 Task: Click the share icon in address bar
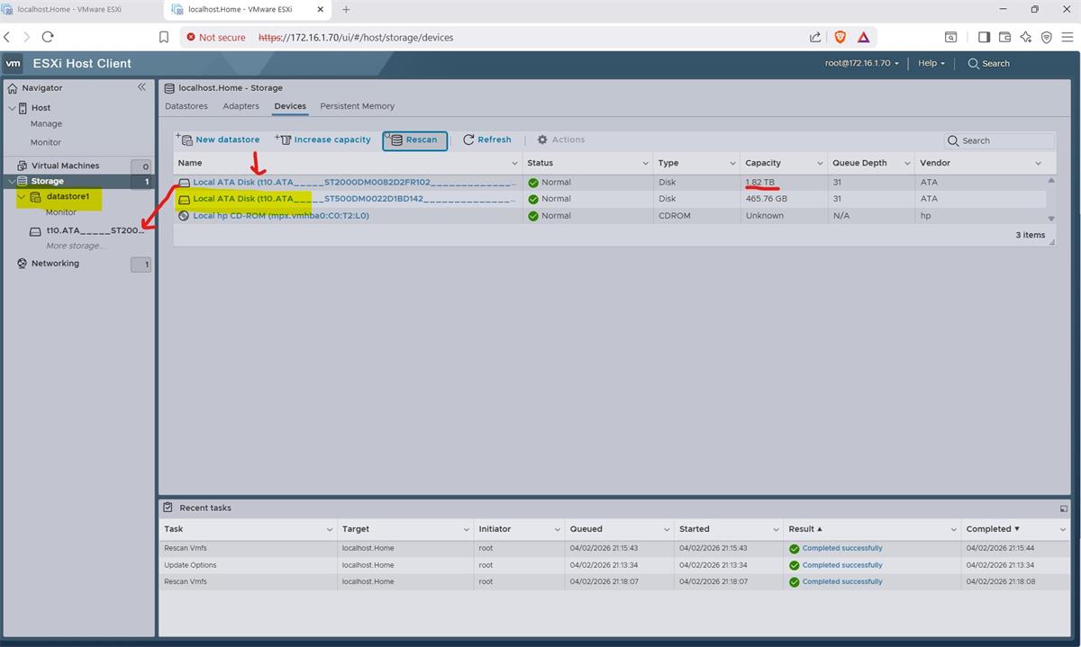click(815, 37)
